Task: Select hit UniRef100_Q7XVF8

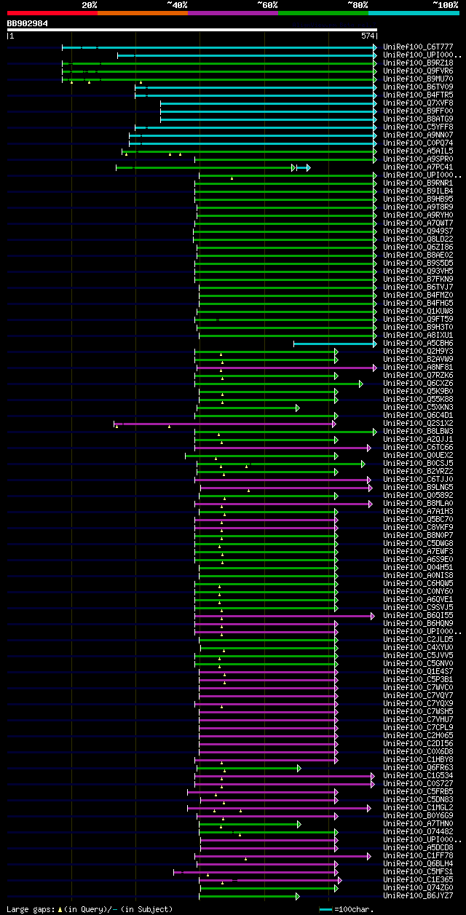Action: [x=418, y=103]
